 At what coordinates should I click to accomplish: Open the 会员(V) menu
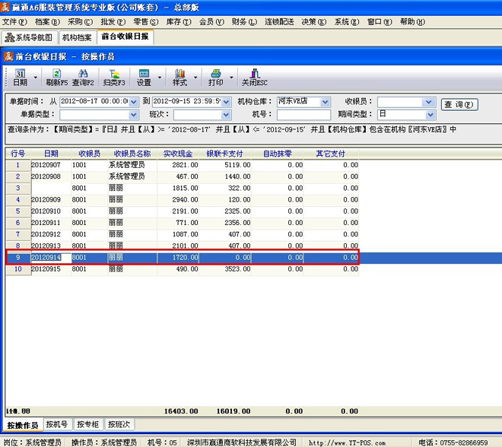point(211,22)
